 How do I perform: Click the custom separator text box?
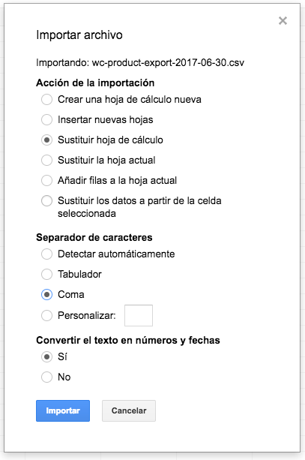[139, 315]
